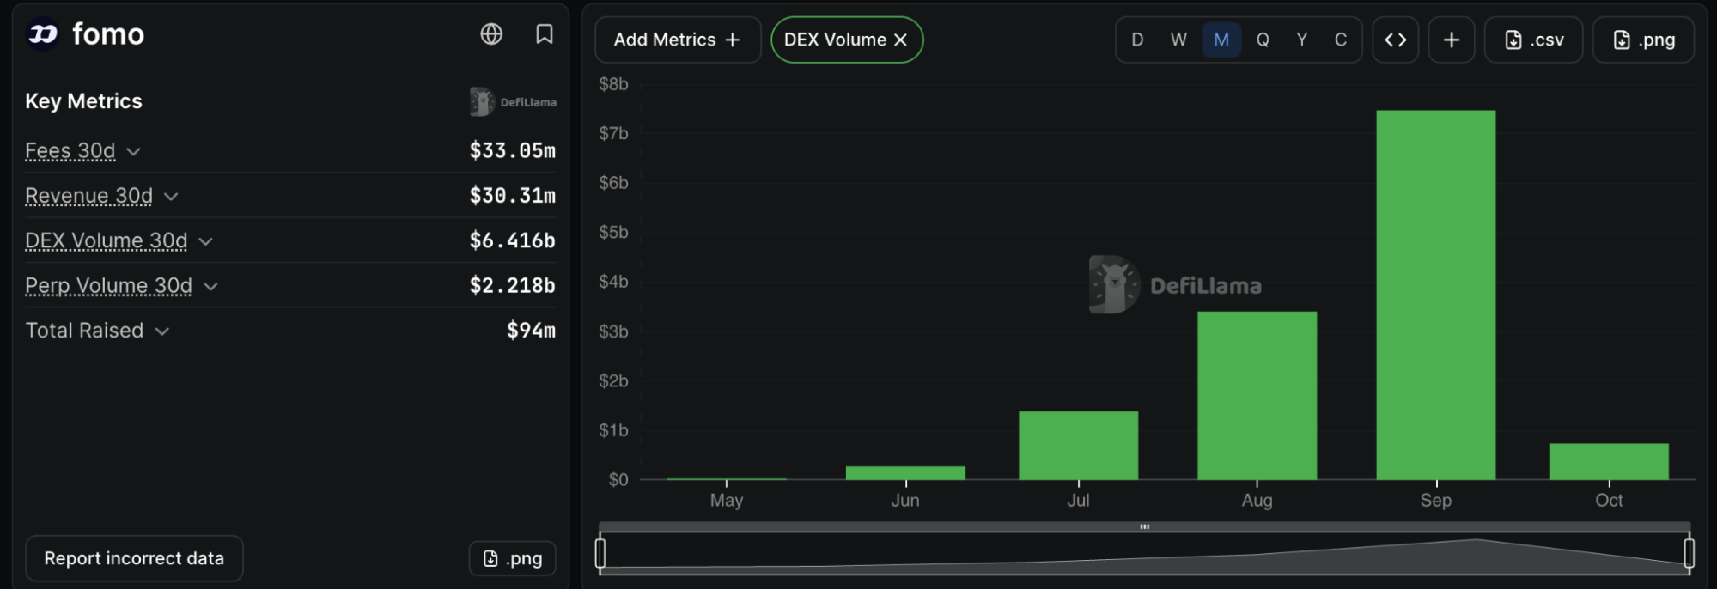Select the monthly (M) interval
Screen dimensions: 1717x590
[x=1221, y=40]
